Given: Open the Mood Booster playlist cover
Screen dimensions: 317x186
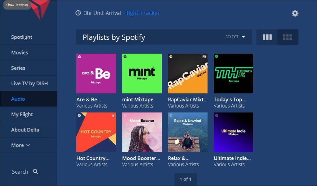Looking at the screenshot, I should click(142, 132).
